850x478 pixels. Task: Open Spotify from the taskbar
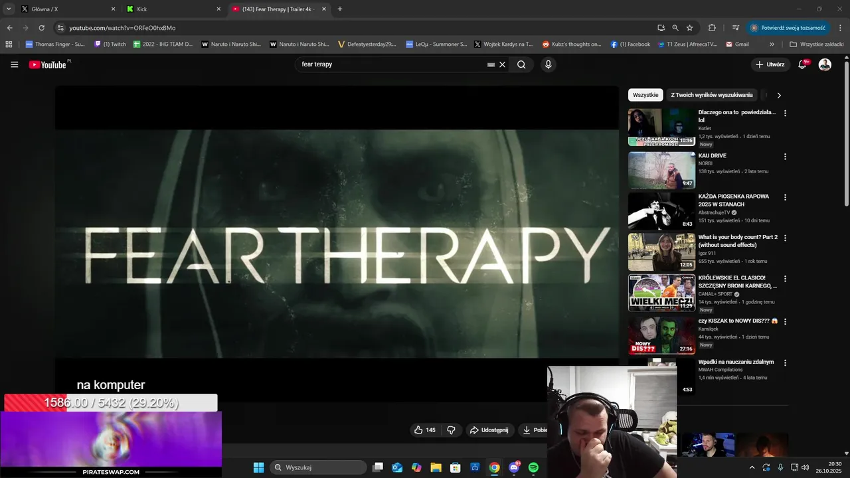tap(533, 467)
